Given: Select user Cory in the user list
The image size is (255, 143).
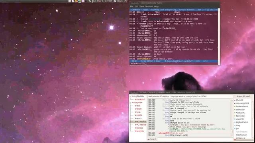Looking at the screenshot, I should (x=238, y=126).
